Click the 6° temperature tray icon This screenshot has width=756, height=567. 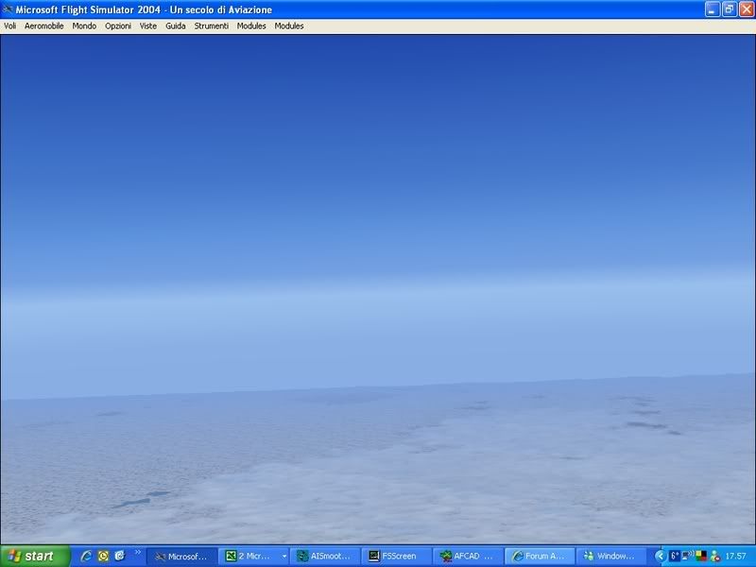click(675, 557)
